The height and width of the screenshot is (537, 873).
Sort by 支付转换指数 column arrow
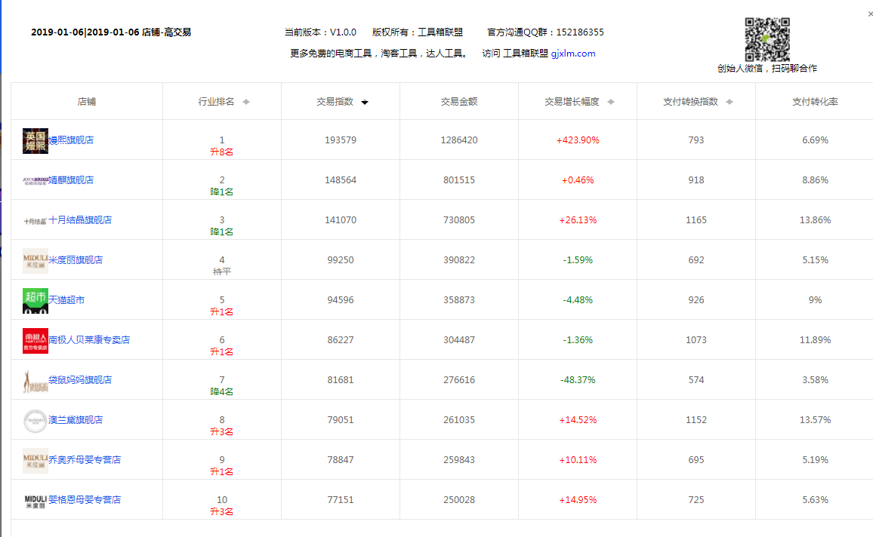click(x=730, y=102)
